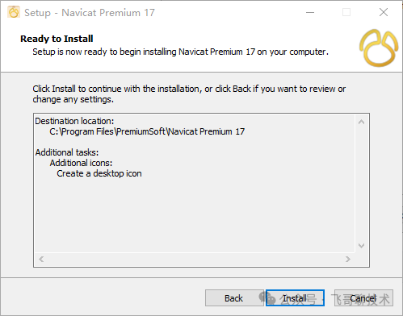The width and height of the screenshot is (403, 316).
Task: Close the Navicat Premium 17 Setup window
Action: coord(384,12)
